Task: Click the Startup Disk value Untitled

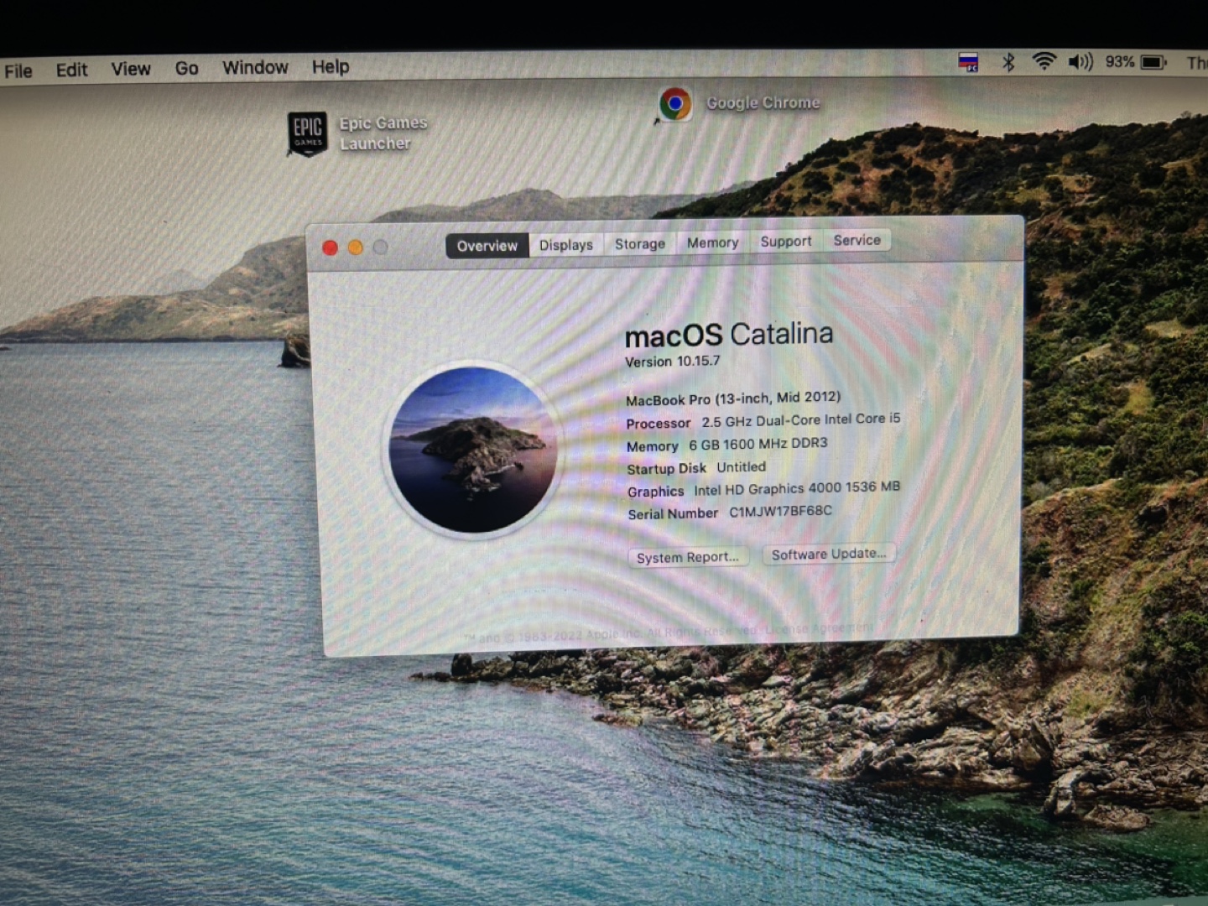Action: click(742, 467)
